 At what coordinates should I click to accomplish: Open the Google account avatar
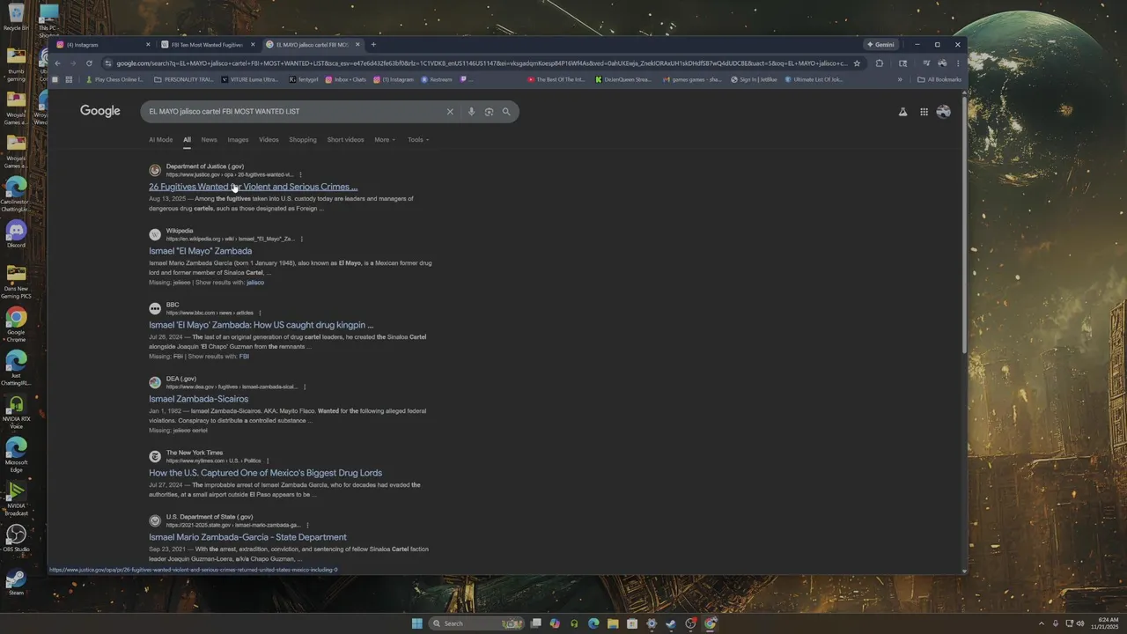(944, 112)
